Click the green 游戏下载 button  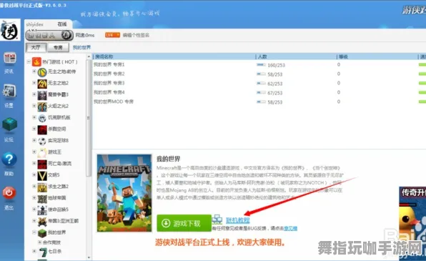click(x=184, y=223)
